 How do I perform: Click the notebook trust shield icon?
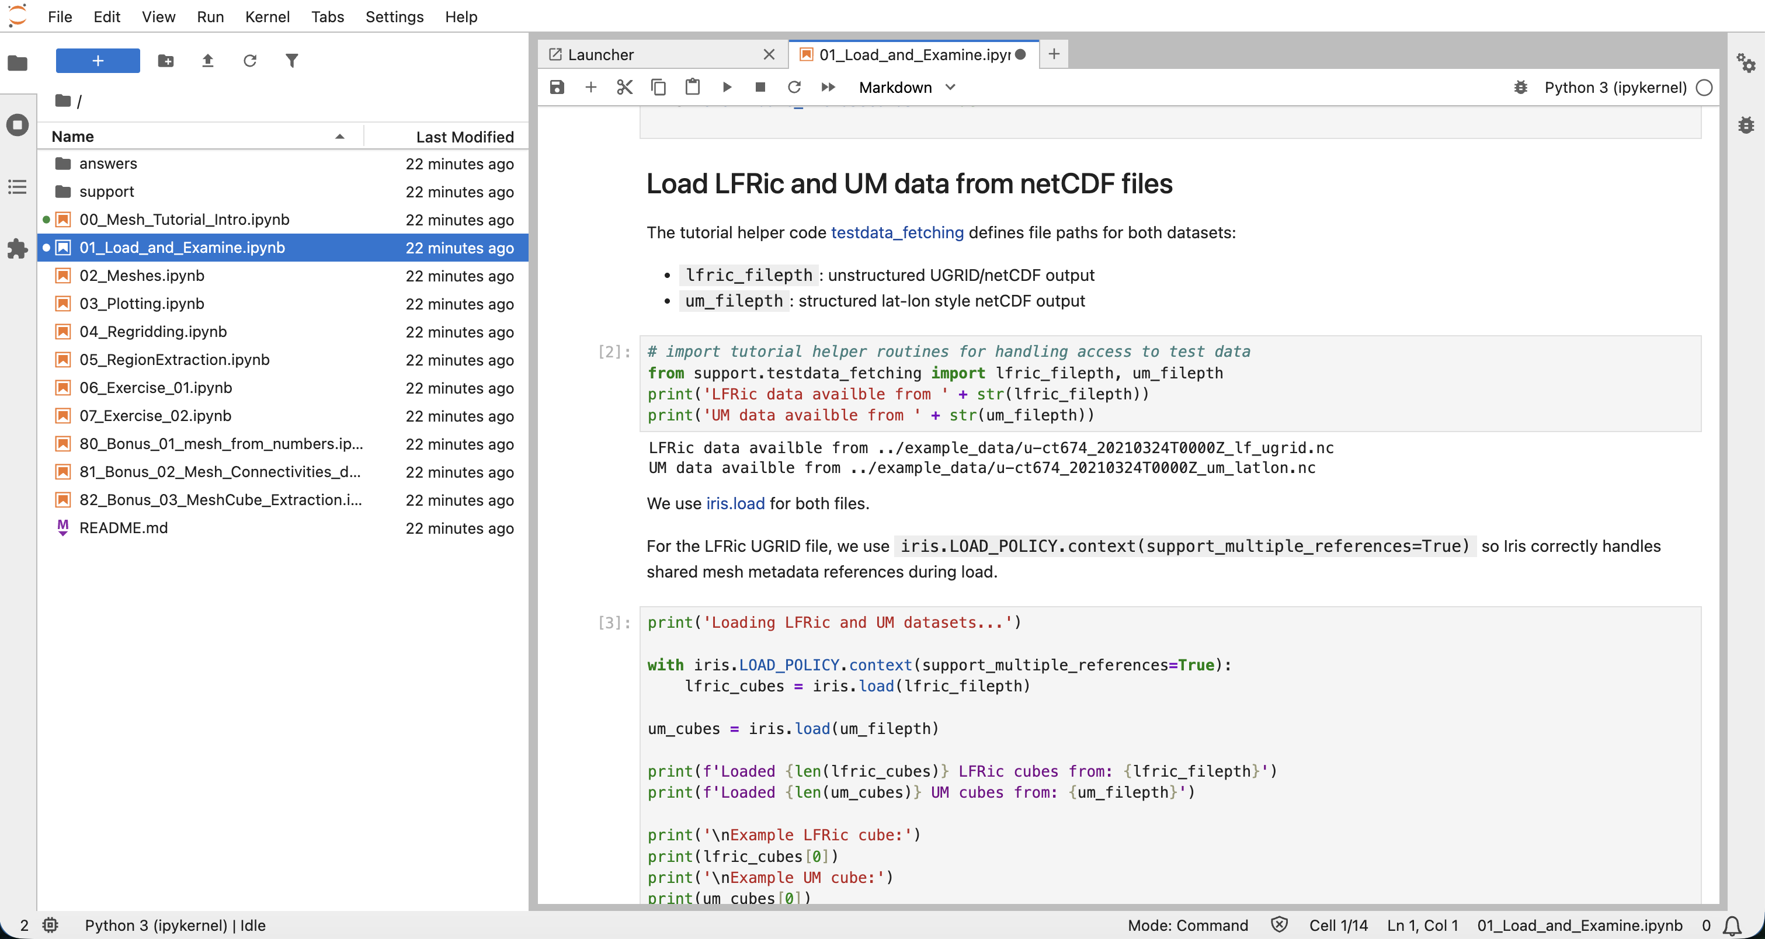(1278, 926)
